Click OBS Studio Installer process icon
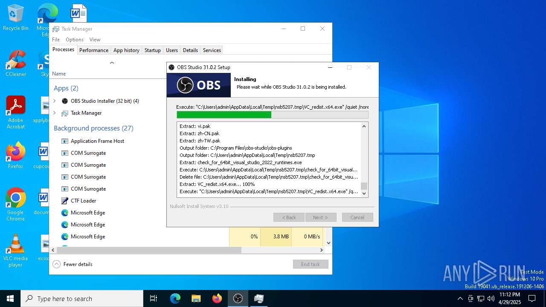The width and height of the screenshot is (546, 307). pos(65,101)
